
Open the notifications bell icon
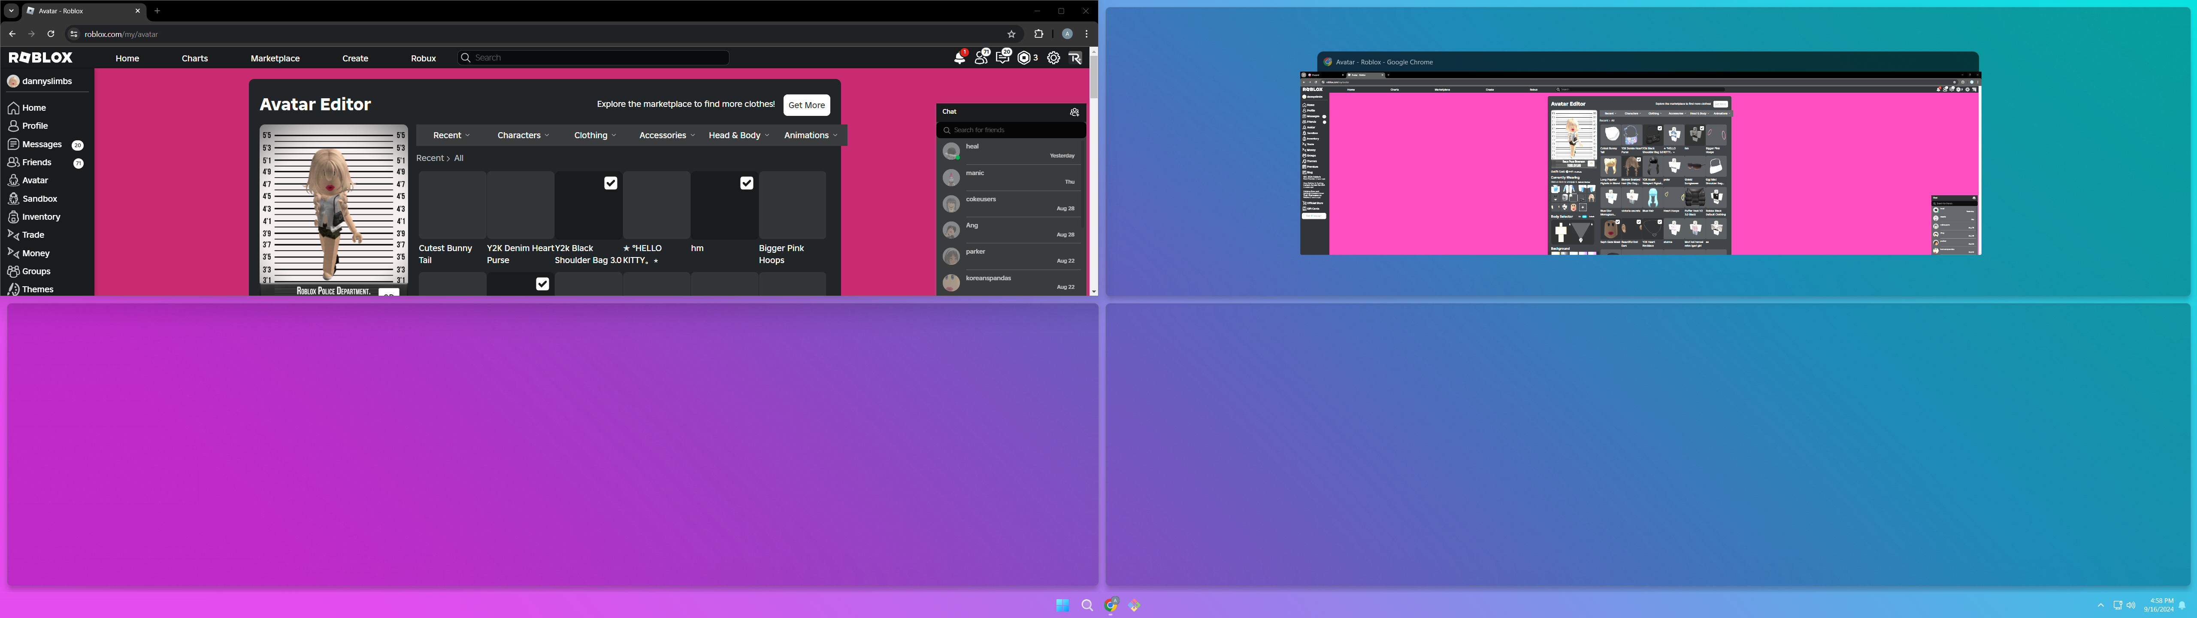pos(959,58)
